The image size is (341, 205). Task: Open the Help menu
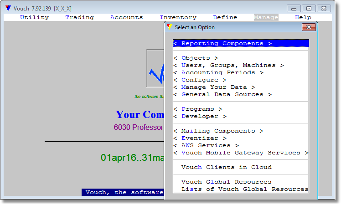tap(303, 17)
